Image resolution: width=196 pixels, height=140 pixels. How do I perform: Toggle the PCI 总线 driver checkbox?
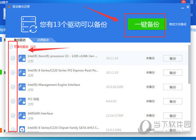click(13, 101)
